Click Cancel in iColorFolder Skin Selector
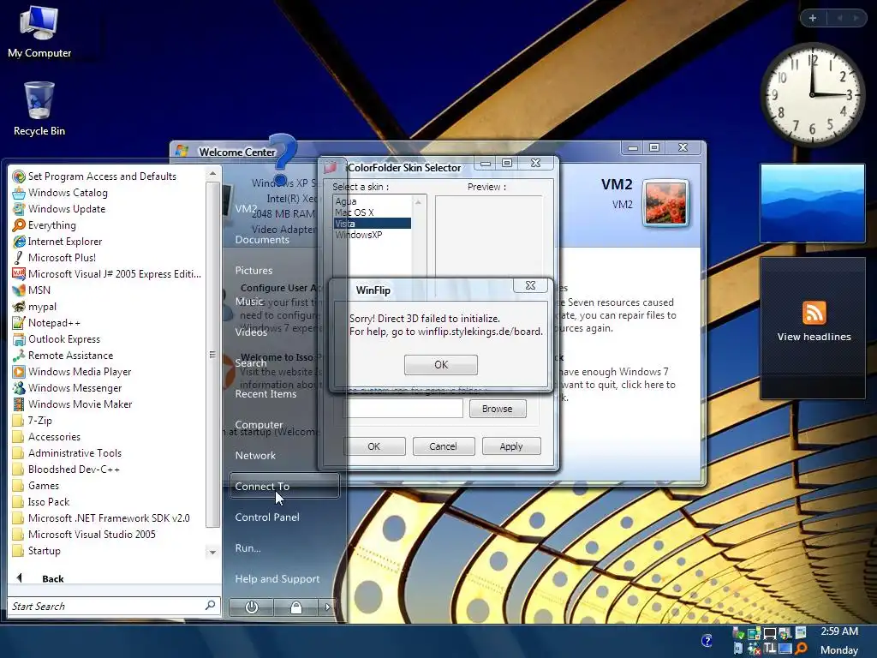The height and width of the screenshot is (658, 877). coord(443,446)
